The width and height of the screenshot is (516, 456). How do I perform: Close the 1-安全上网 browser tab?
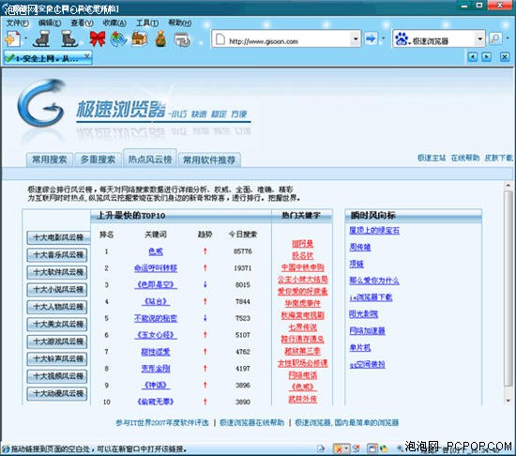point(87,56)
